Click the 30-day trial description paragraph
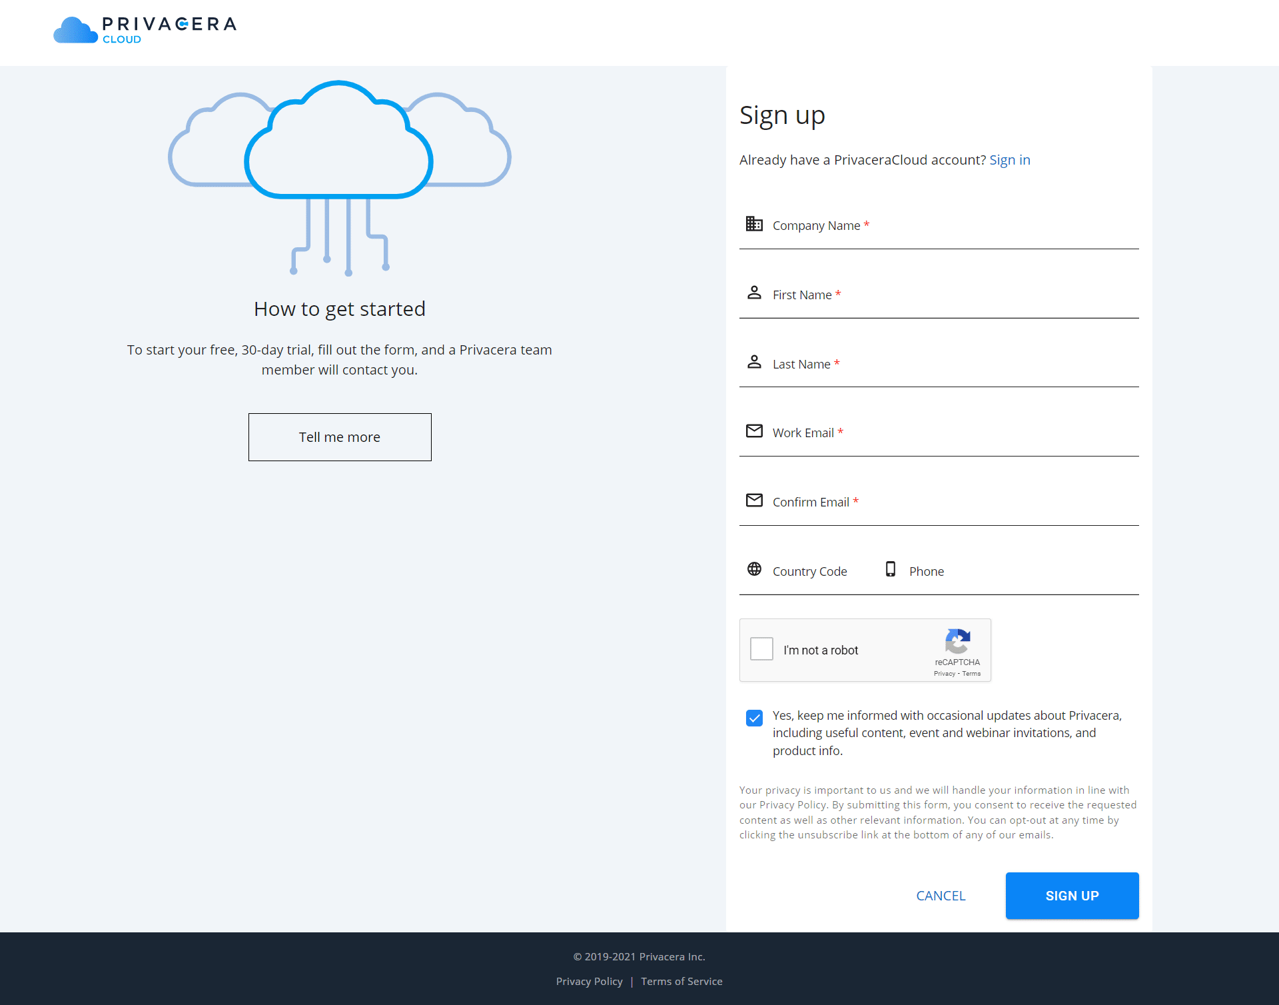The width and height of the screenshot is (1279, 1005). pos(340,360)
